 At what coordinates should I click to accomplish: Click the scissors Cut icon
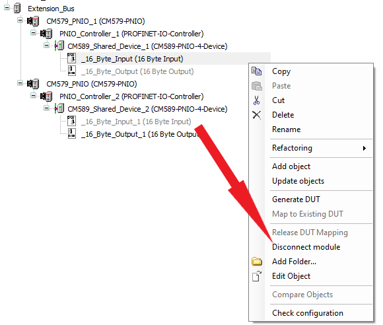[x=256, y=100]
